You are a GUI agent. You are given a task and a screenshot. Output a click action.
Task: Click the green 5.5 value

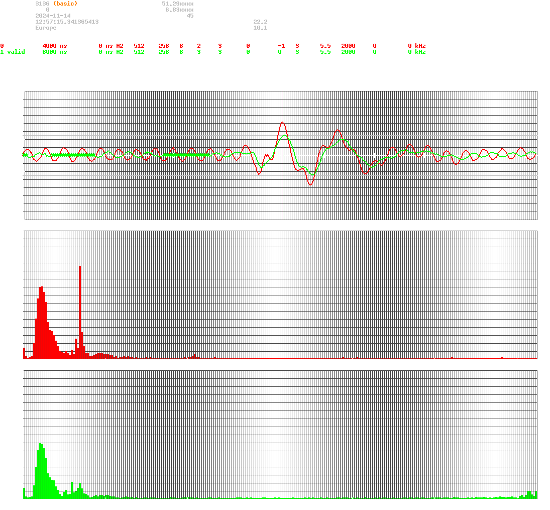pyautogui.click(x=325, y=52)
